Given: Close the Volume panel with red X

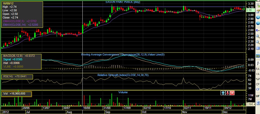Looking at the screenshot, I should tap(232, 93).
